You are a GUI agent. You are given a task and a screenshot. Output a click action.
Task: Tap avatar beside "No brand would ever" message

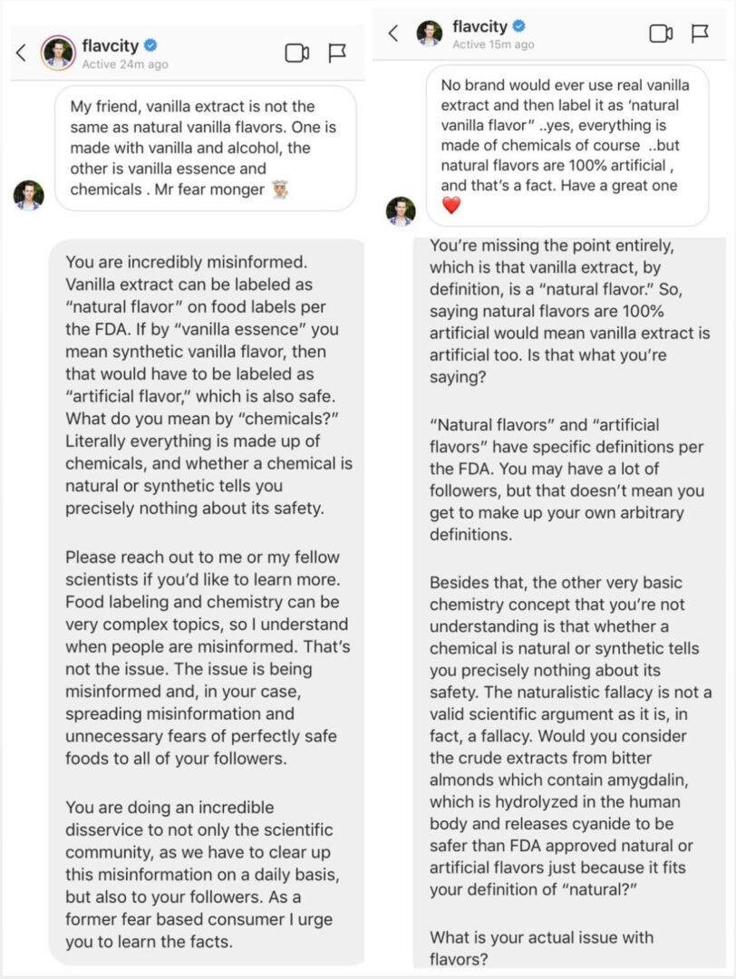[x=401, y=210]
